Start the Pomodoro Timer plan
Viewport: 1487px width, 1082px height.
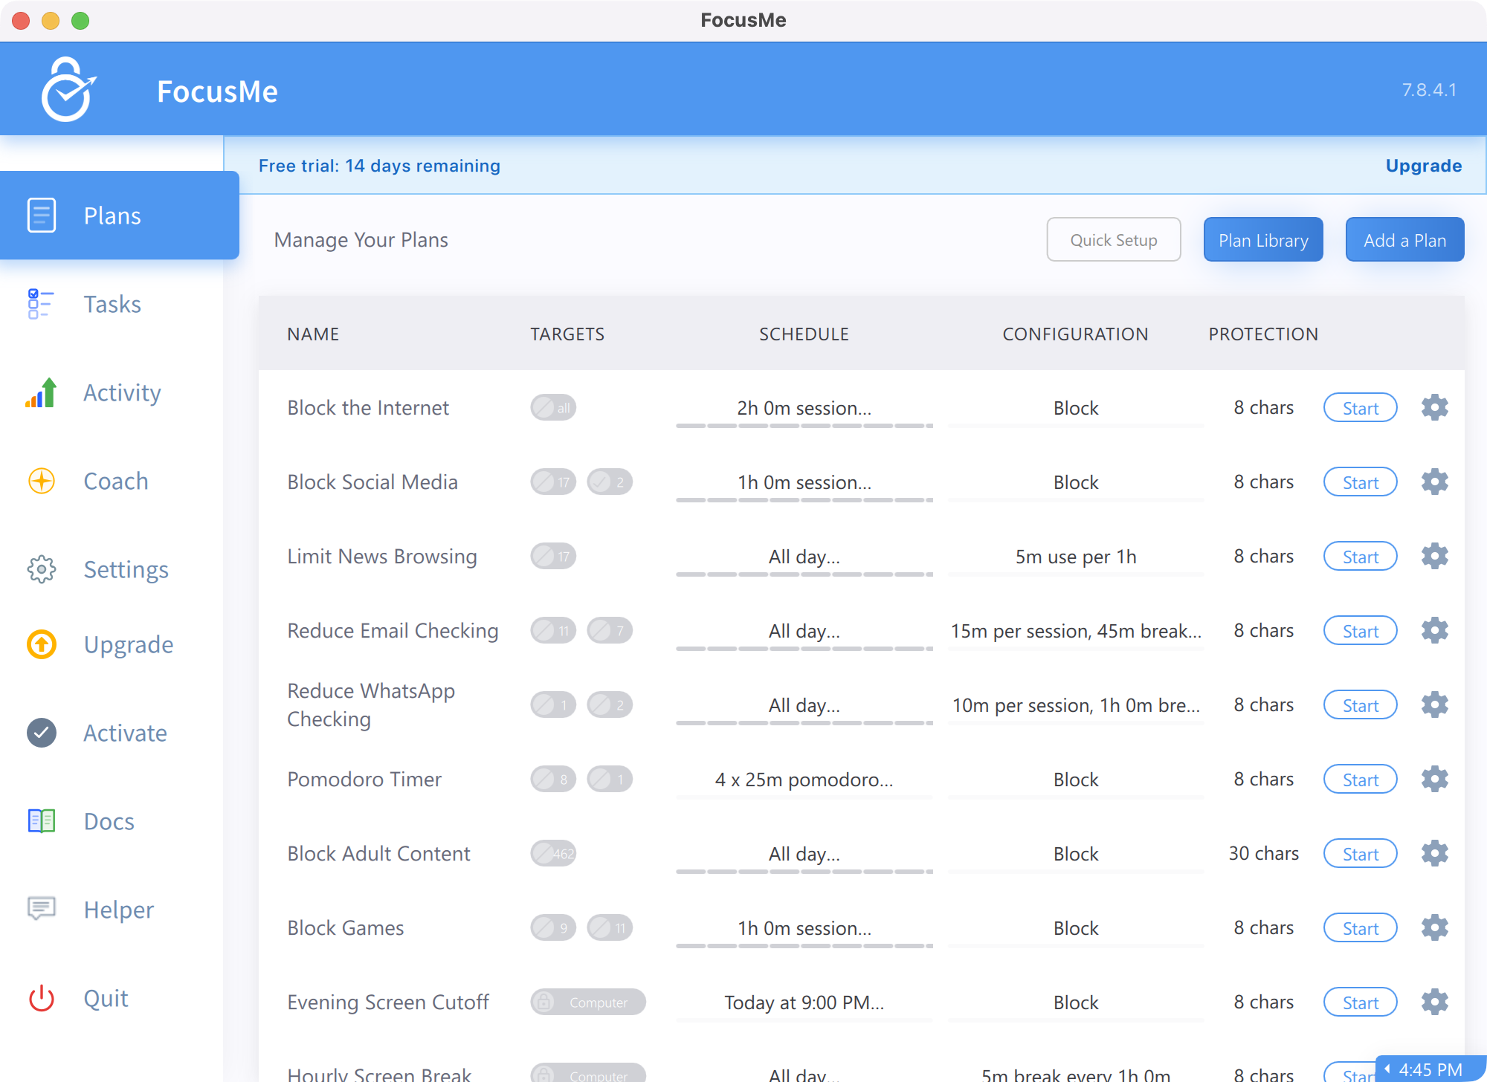[x=1360, y=779]
